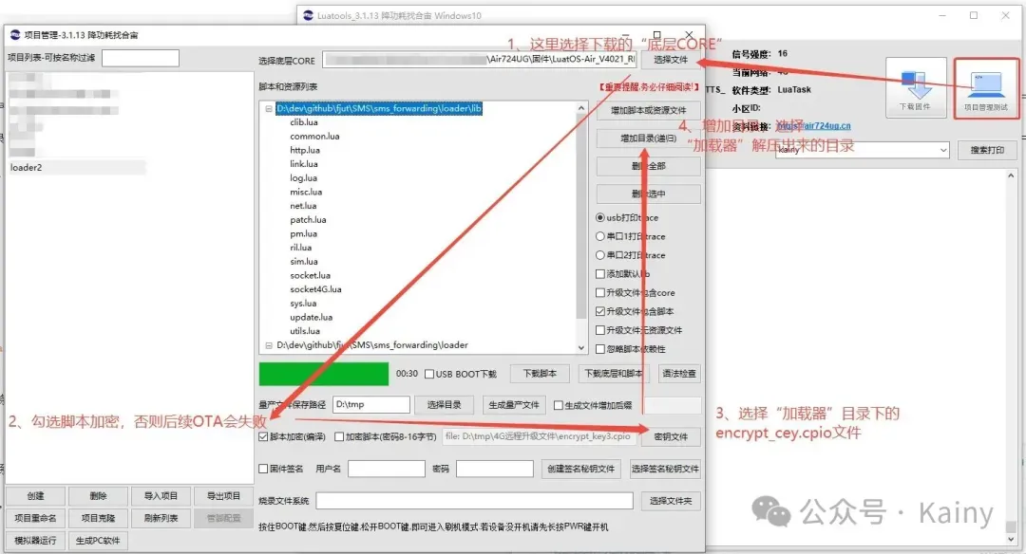
Task: Click the D:\tmp save path field
Action: point(371,404)
